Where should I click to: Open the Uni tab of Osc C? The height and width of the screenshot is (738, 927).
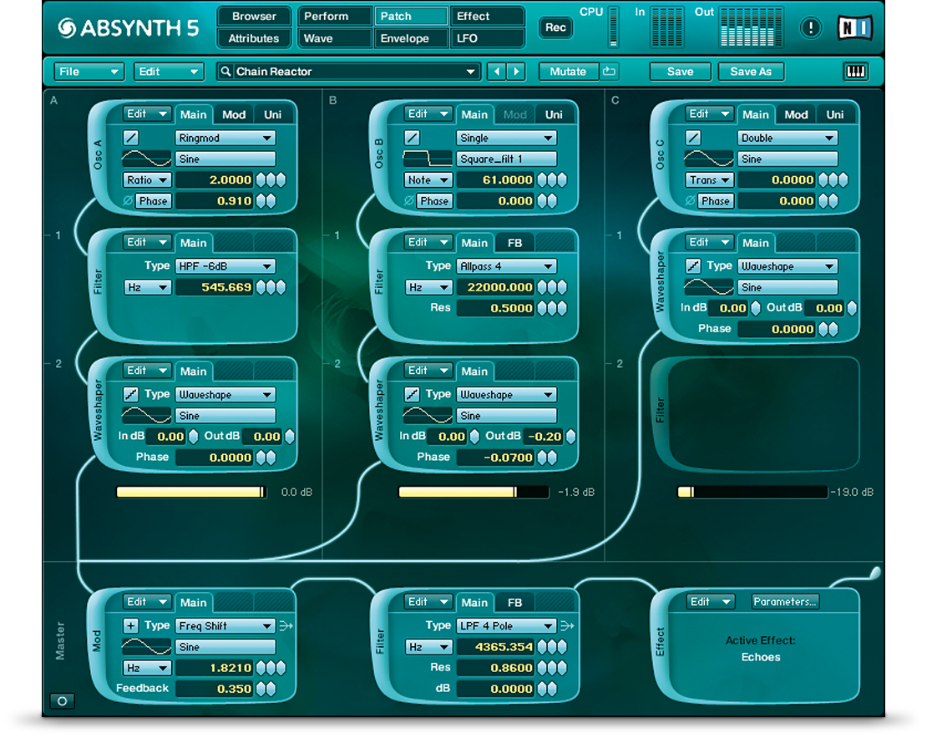[x=835, y=114]
